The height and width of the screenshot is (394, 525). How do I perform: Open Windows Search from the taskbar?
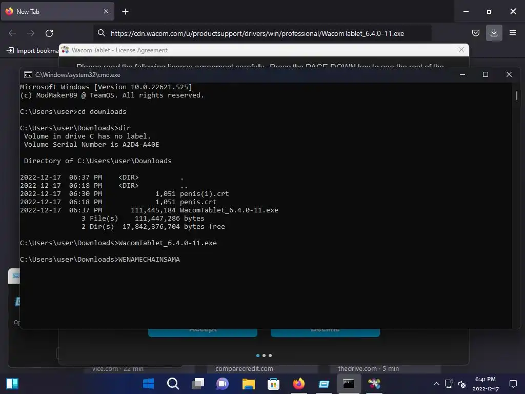173,384
